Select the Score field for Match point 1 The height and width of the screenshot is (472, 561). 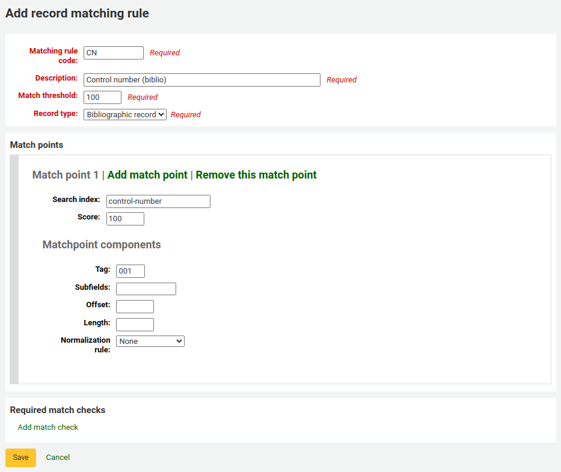(x=124, y=218)
